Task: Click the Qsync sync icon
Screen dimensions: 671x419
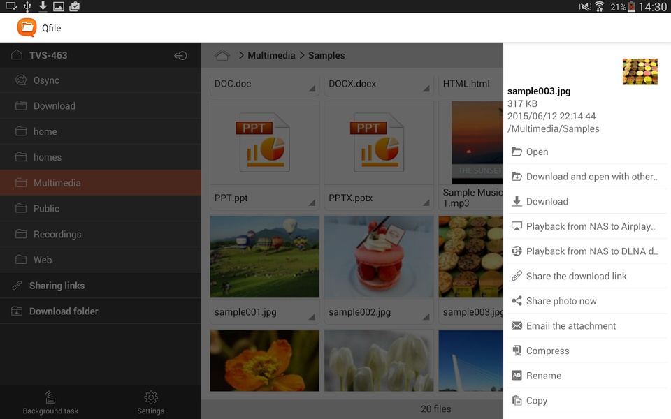Action: 20,80
